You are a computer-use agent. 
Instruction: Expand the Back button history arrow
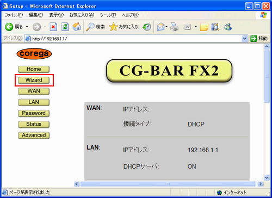(27, 27)
